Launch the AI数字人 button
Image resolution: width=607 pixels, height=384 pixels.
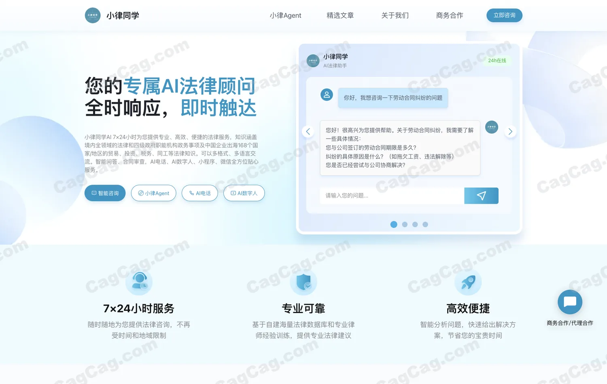pos(244,193)
